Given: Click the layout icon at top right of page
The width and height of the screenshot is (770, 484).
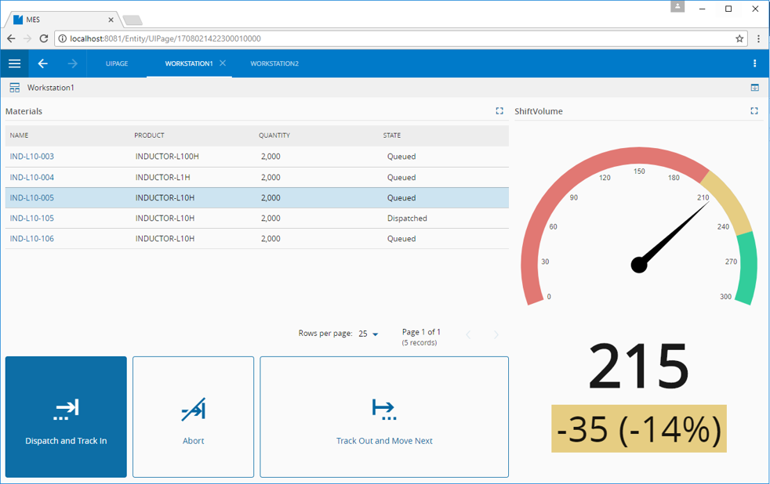Looking at the screenshot, I should point(754,88).
